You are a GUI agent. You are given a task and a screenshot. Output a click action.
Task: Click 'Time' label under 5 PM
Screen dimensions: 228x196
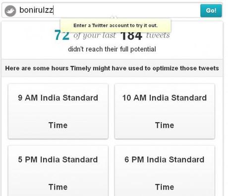[x=58, y=187]
